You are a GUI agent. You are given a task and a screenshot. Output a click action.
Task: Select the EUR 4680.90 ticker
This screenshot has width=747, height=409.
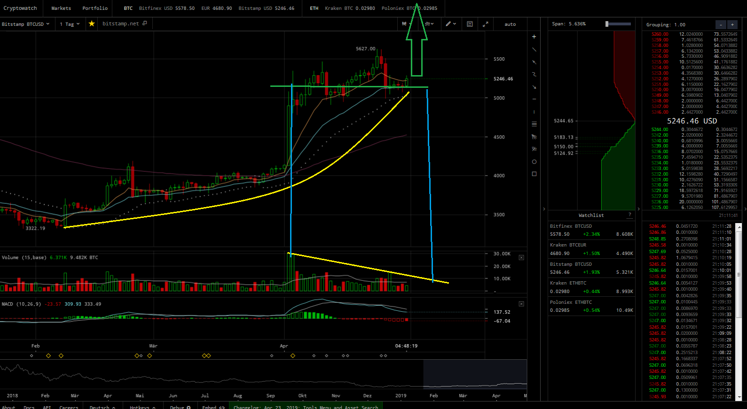click(217, 8)
